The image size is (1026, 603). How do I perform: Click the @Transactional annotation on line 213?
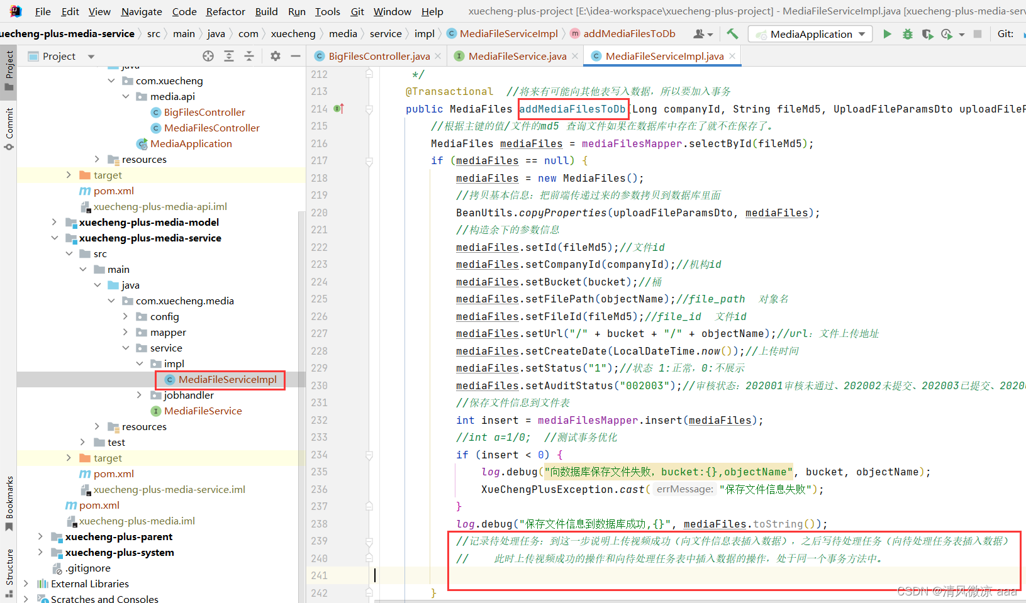coord(449,91)
